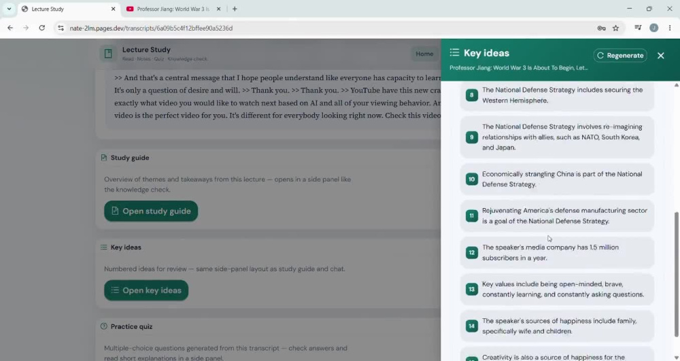Viewport: 680px width, 361px height.
Task: Close the Lecture Study tab
Action: pyautogui.click(x=113, y=9)
